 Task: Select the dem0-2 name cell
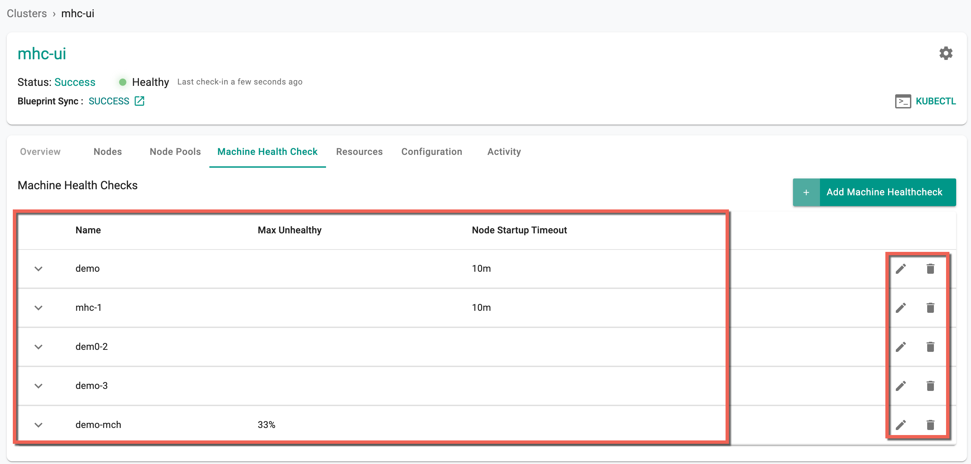92,347
